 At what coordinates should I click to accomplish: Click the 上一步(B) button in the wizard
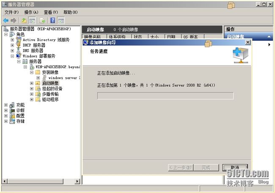pos(181,168)
